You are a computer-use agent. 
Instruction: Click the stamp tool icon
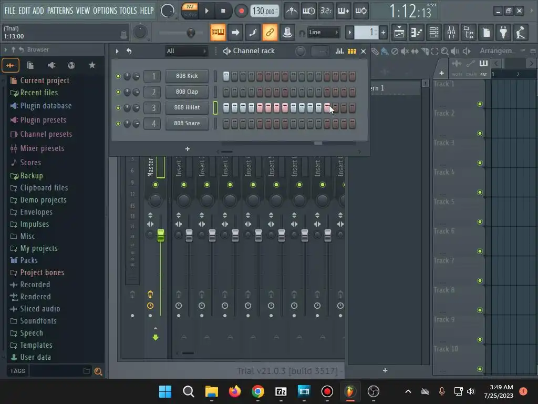(287, 32)
